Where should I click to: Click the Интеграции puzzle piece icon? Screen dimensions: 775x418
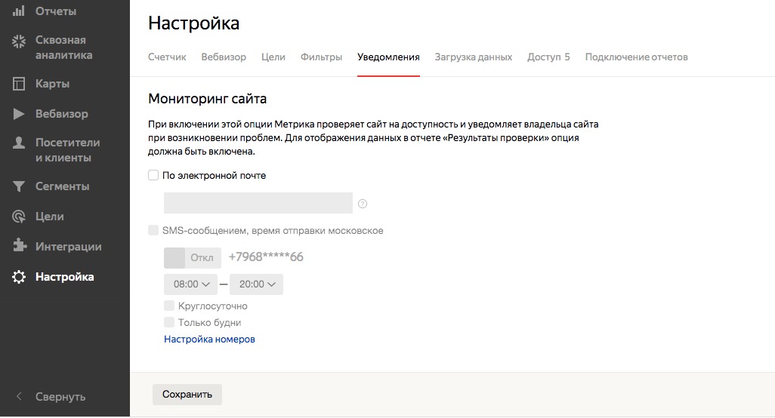point(19,245)
